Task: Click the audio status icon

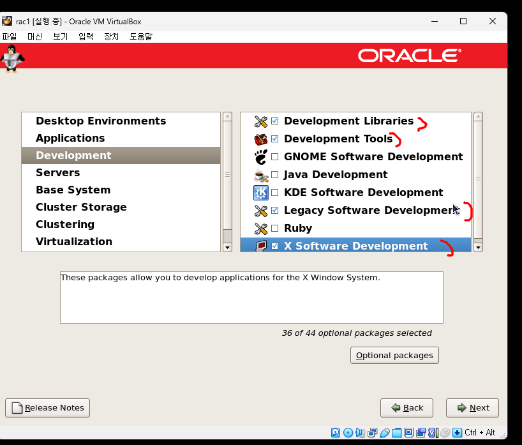Action: (360, 432)
